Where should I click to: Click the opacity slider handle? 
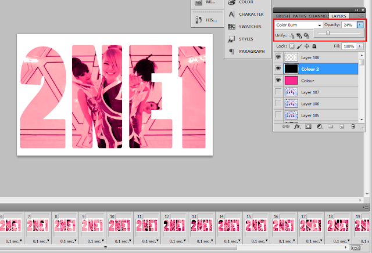pos(328,33)
